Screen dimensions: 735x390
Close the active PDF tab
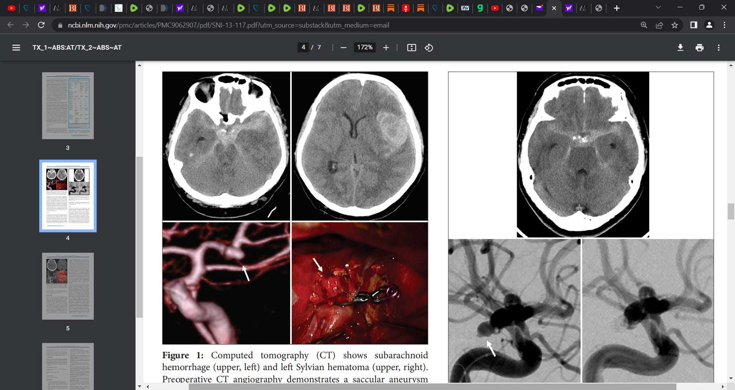pos(554,8)
